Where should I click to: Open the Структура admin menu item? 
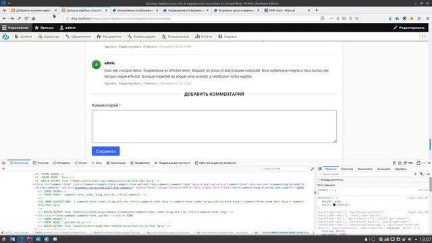(x=49, y=36)
